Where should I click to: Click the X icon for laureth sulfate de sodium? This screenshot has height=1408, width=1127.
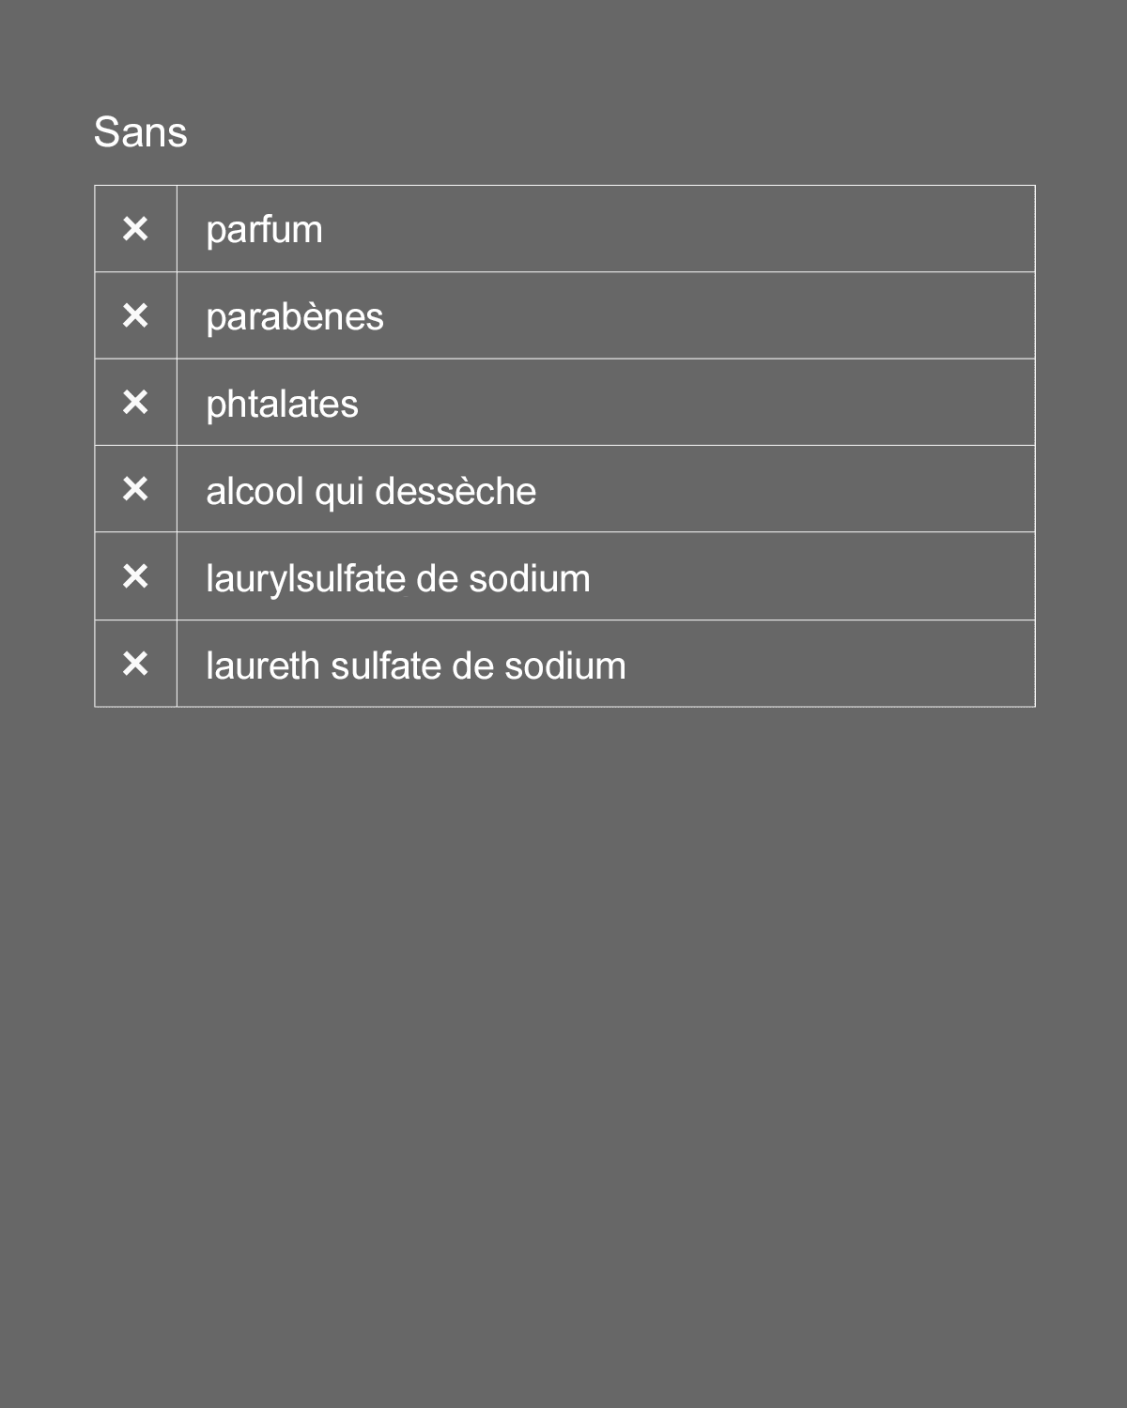click(x=135, y=664)
